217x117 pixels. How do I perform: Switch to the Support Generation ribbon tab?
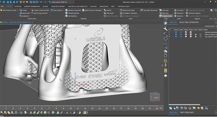click(32, 6)
